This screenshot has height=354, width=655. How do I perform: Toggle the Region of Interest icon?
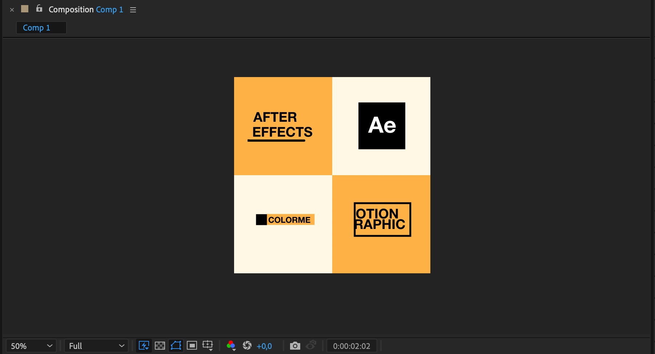click(192, 345)
